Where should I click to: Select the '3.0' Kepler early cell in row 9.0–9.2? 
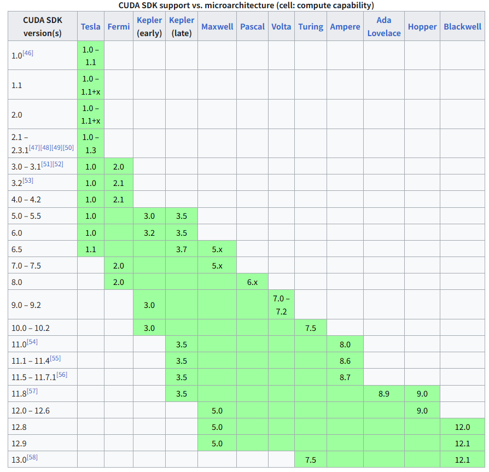149,305
